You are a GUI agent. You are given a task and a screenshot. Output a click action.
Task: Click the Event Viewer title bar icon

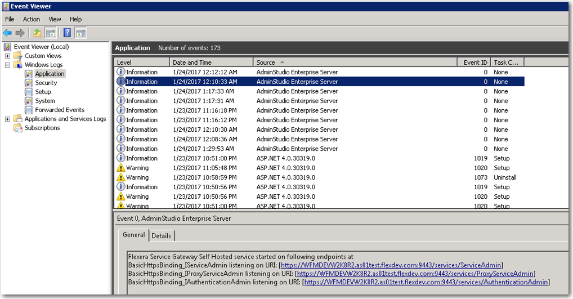pyautogui.click(x=6, y=6)
